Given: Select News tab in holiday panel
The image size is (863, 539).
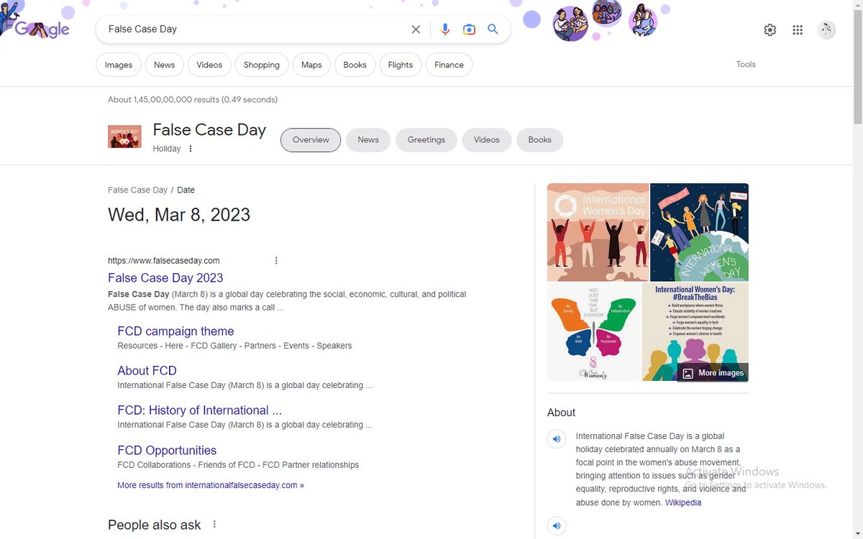Looking at the screenshot, I should point(368,140).
